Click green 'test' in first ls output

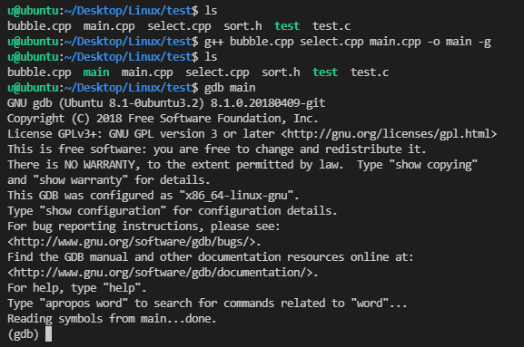287,26
